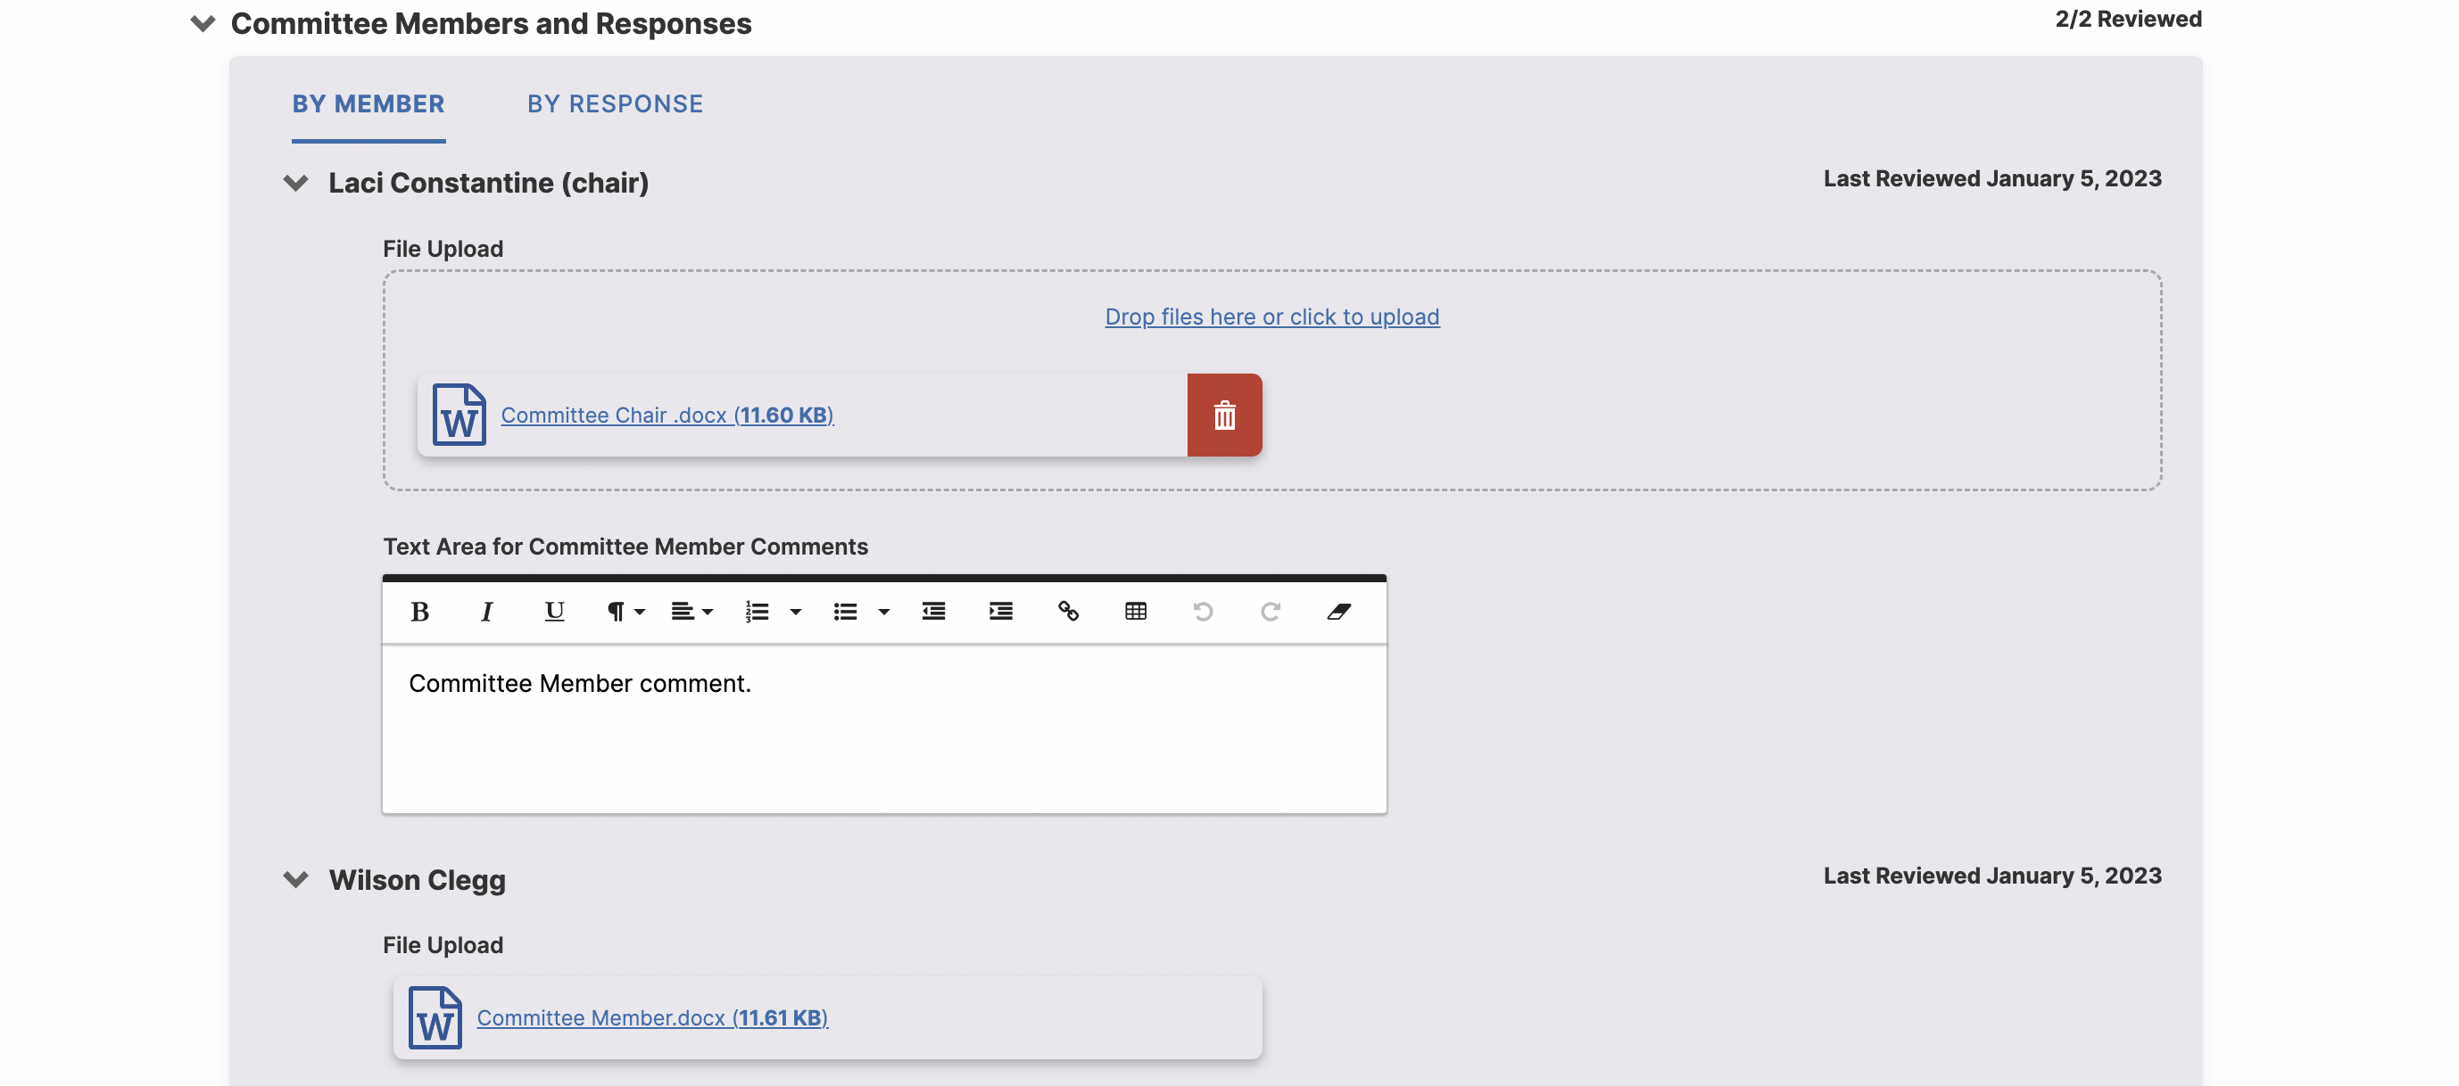The width and height of the screenshot is (2459, 1086).
Task: Click the File Upload label under Laci Constantine
Action: pos(443,249)
